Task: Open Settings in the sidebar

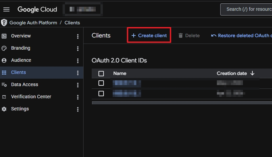Action: tap(20, 109)
